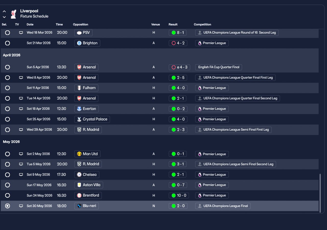Click the Liverpool club crest icon
Image resolution: width=327 pixels, height=230 pixels.
13,14
